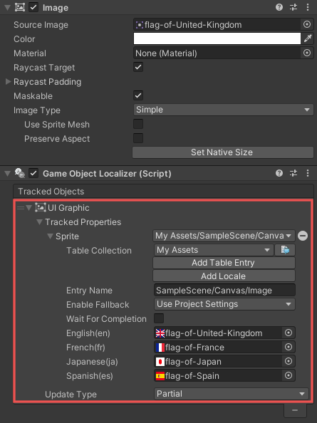
Task: Disable the Game Object Localizer component checkbox
Action: tap(33, 173)
